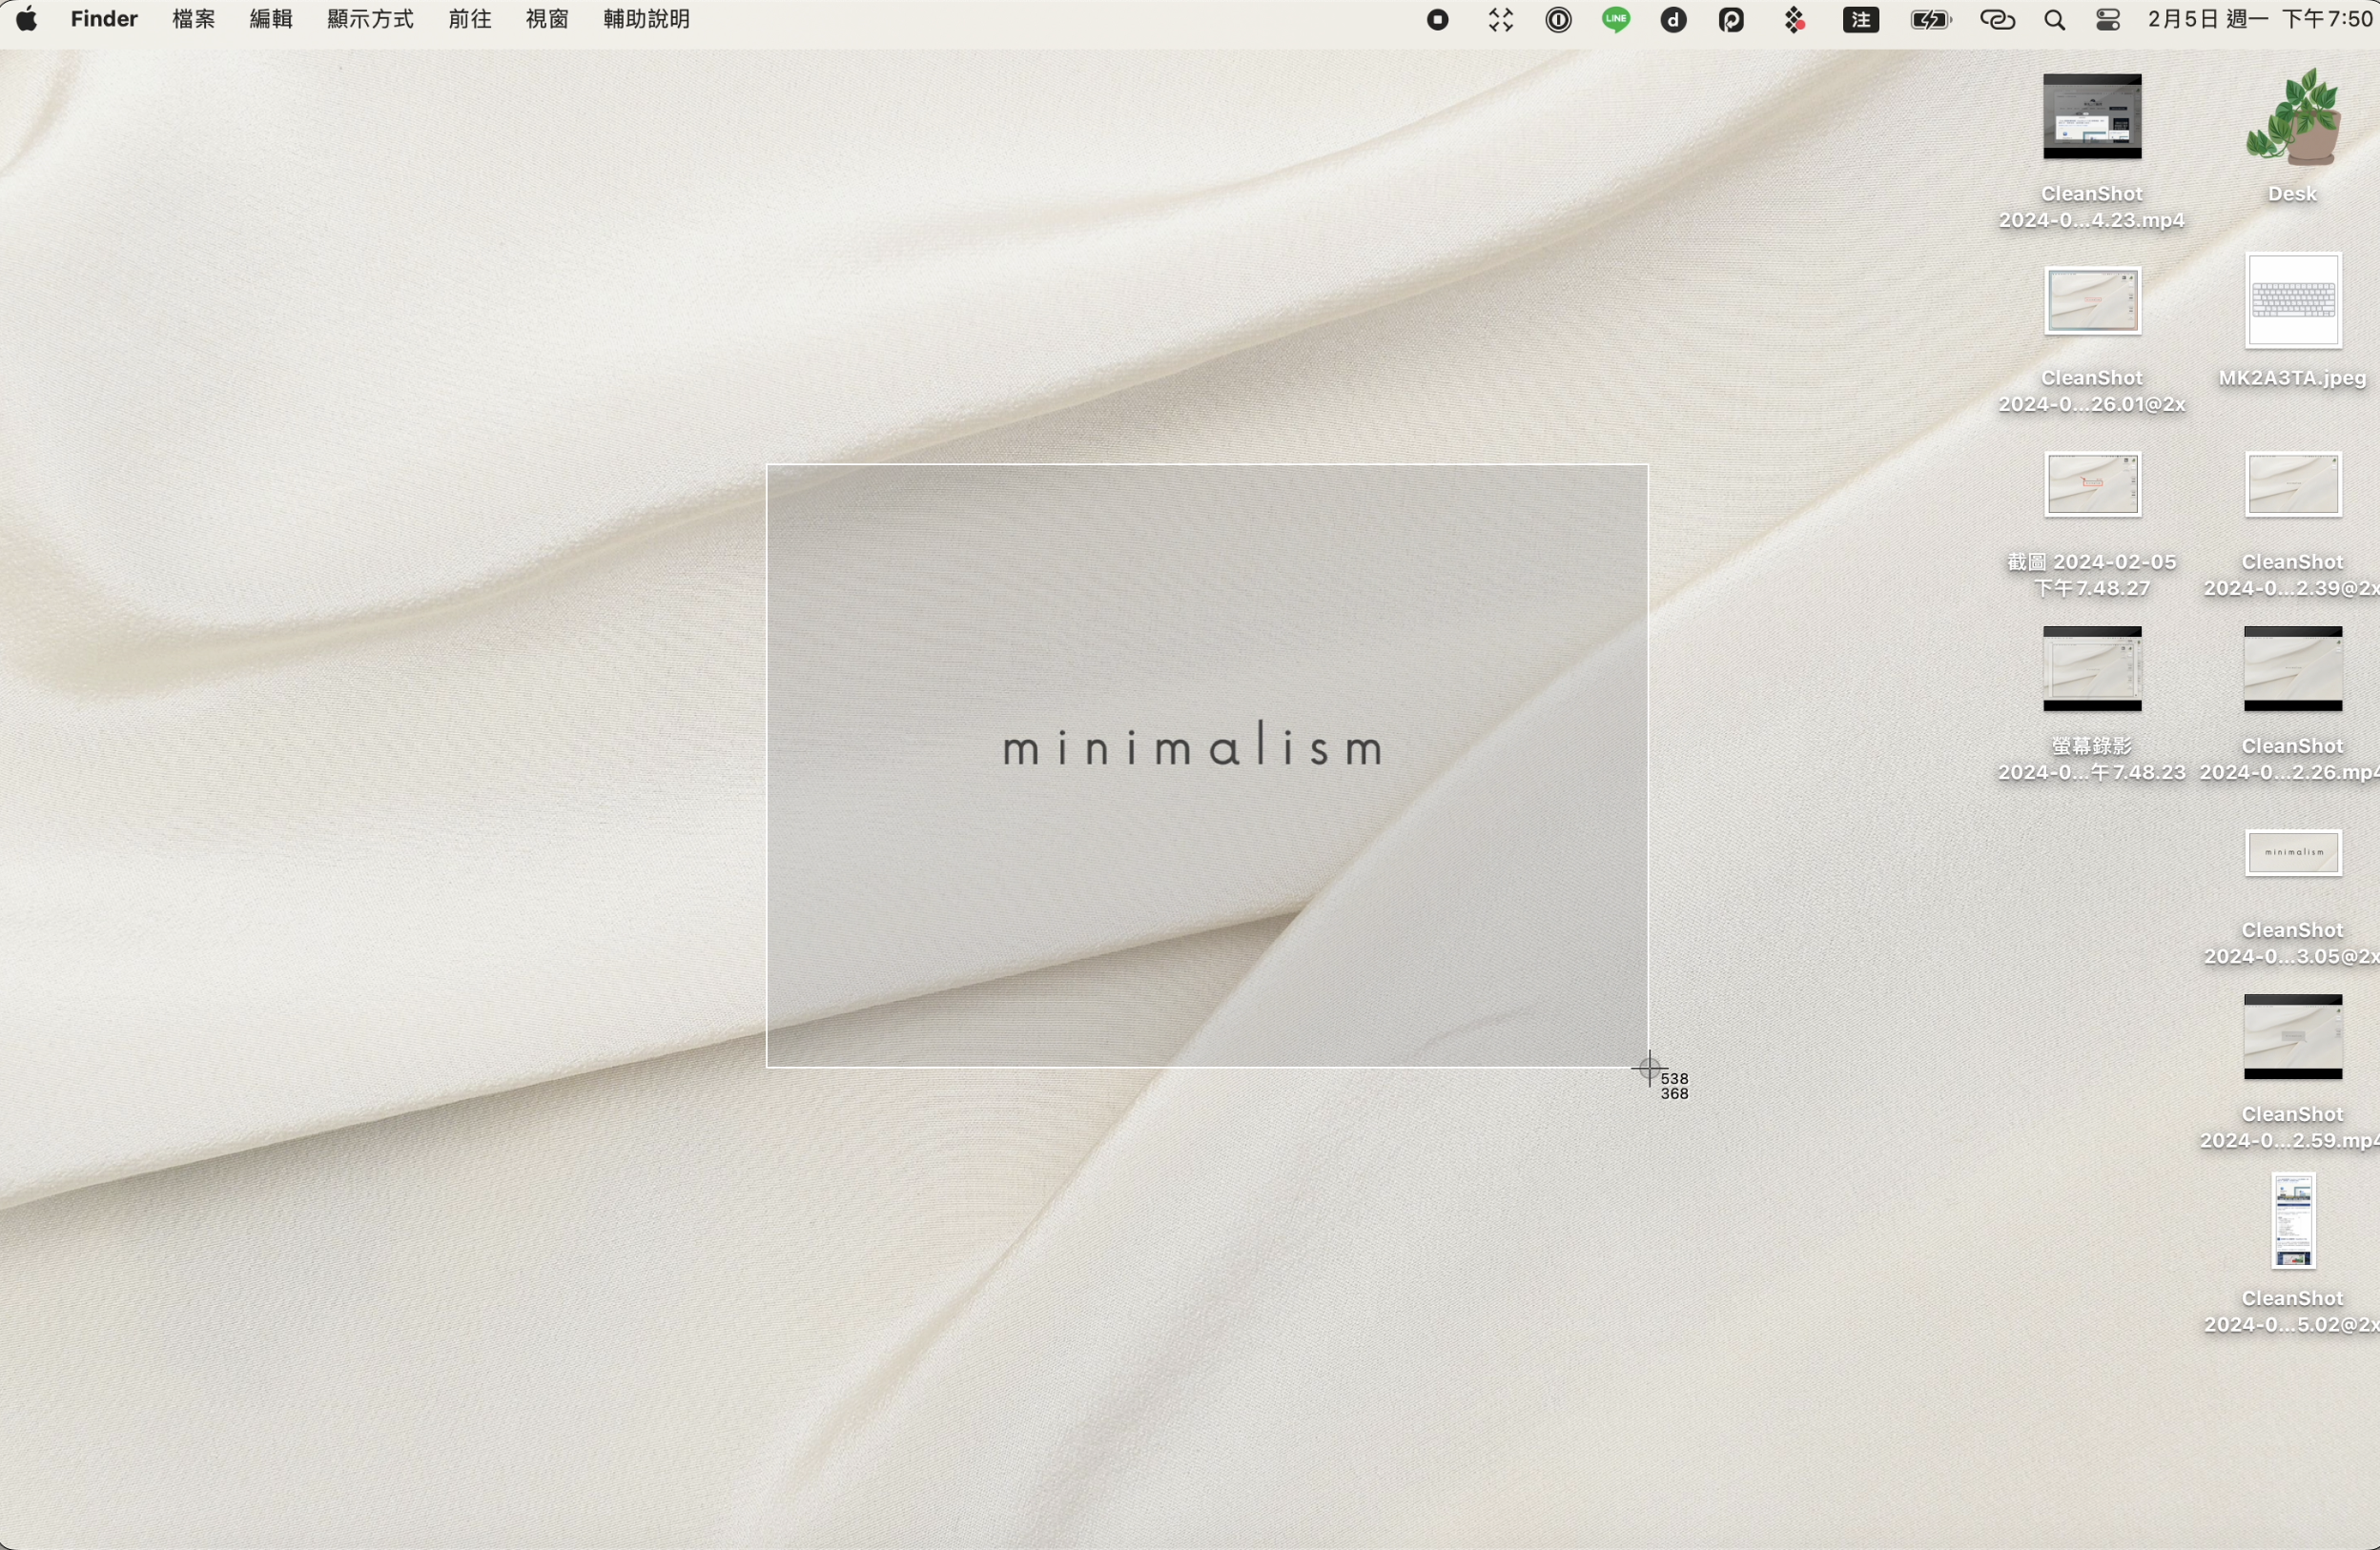Open Control Center in menu bar
The width and height of the screenshot is (2380, 1550).
(2108, 20)
